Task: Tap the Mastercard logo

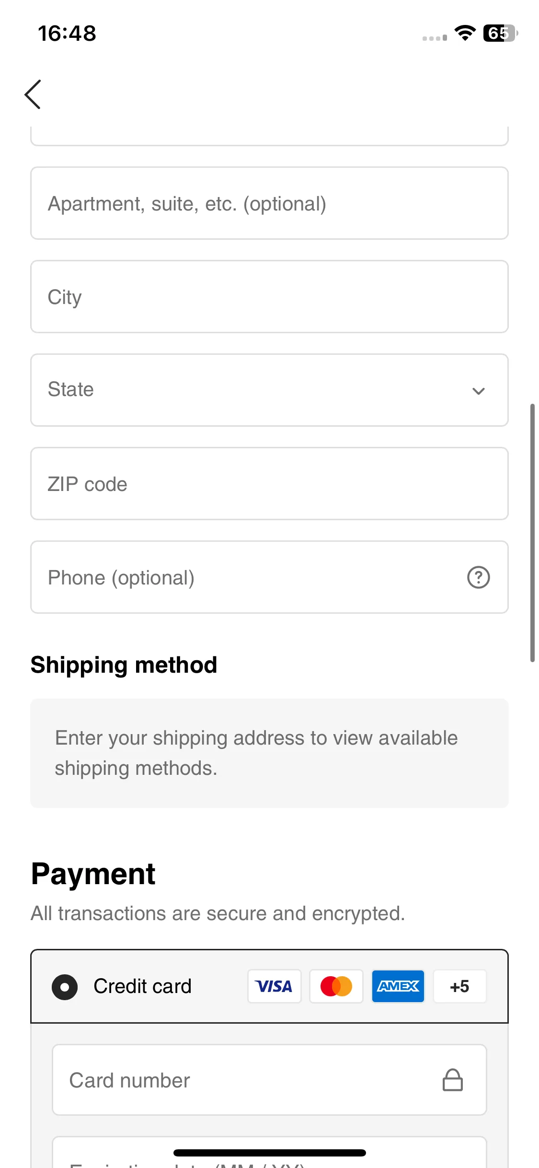Action: (x=336, y=986)
